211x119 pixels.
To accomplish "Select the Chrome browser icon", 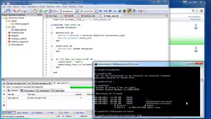I will pos(130,11).
